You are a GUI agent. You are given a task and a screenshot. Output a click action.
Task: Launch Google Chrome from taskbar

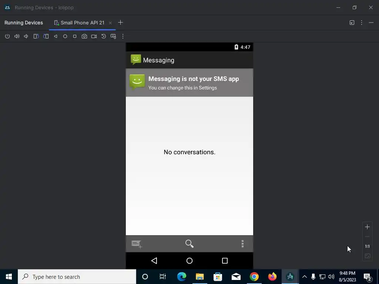click(x=254, y=277)
